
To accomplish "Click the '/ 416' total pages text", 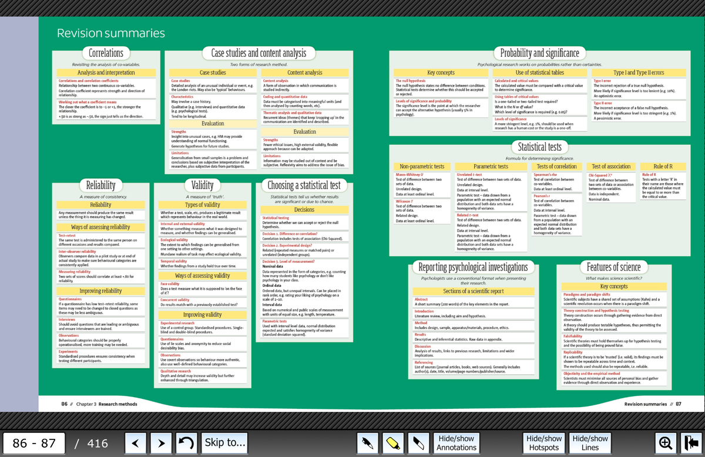I will (91, 443).
